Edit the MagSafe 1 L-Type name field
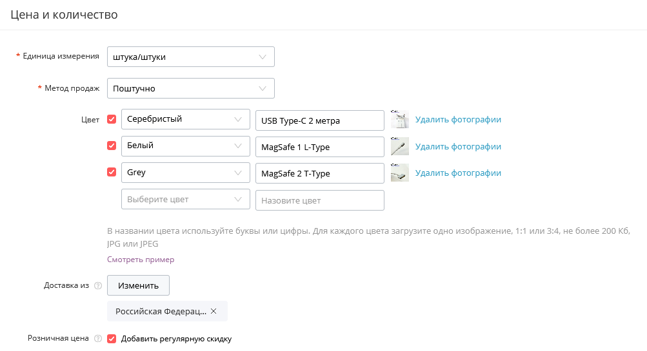 click(x=319, y=147)
